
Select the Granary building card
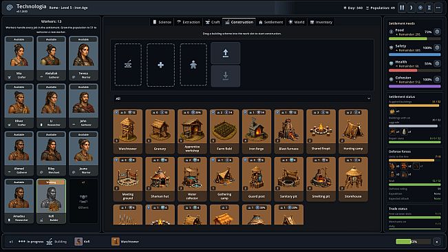pyautogui.click(x=160, y=131)
